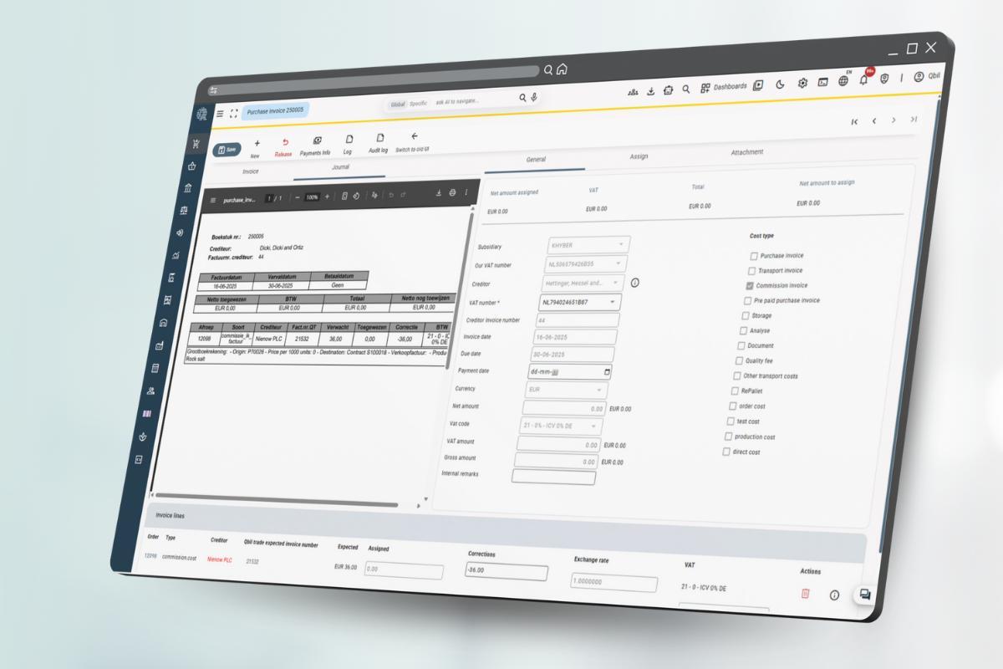Click the Release button
1003x669 pixels.
pos(284,147)
